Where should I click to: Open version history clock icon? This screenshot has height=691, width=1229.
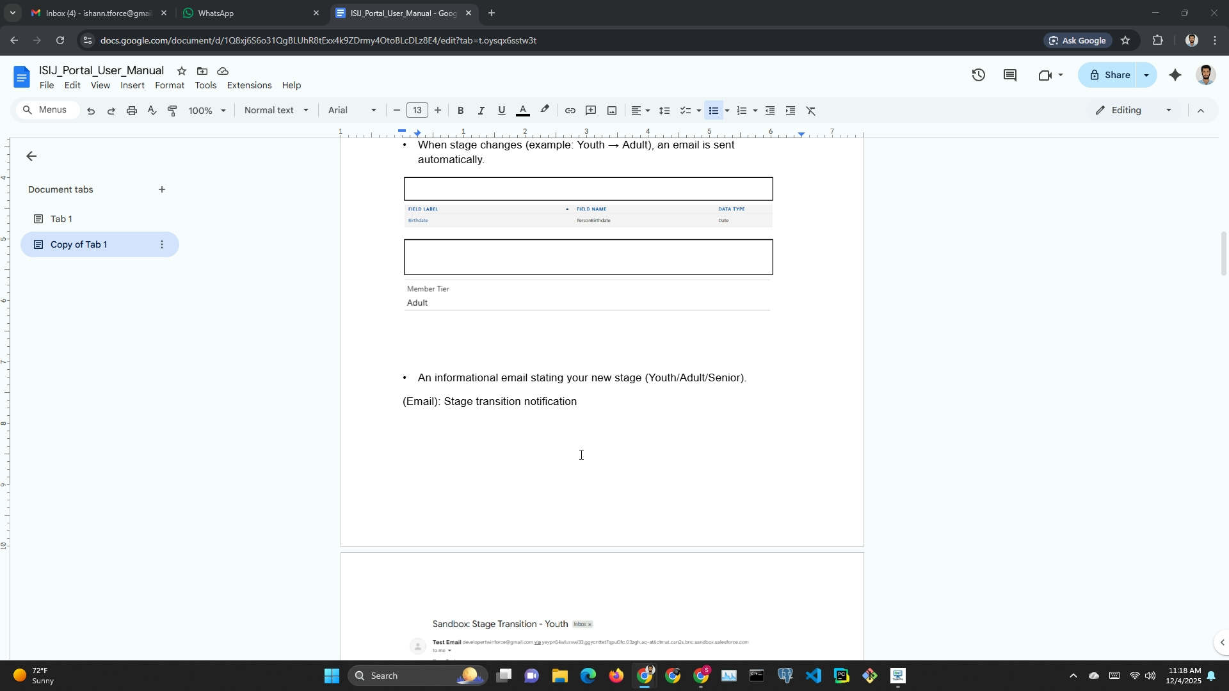tap(978, 75)
